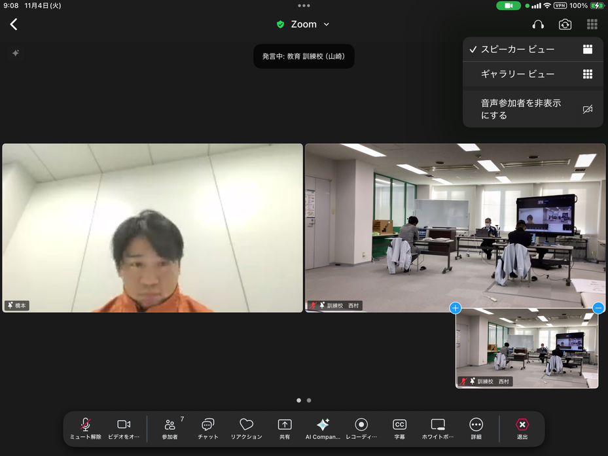
Task: Open the reactions heart icon
Action: click(x=246, y=429)
